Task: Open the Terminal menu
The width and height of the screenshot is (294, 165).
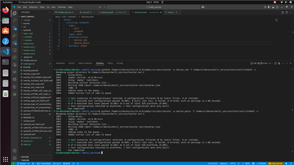Action: [x=62, y=7]
